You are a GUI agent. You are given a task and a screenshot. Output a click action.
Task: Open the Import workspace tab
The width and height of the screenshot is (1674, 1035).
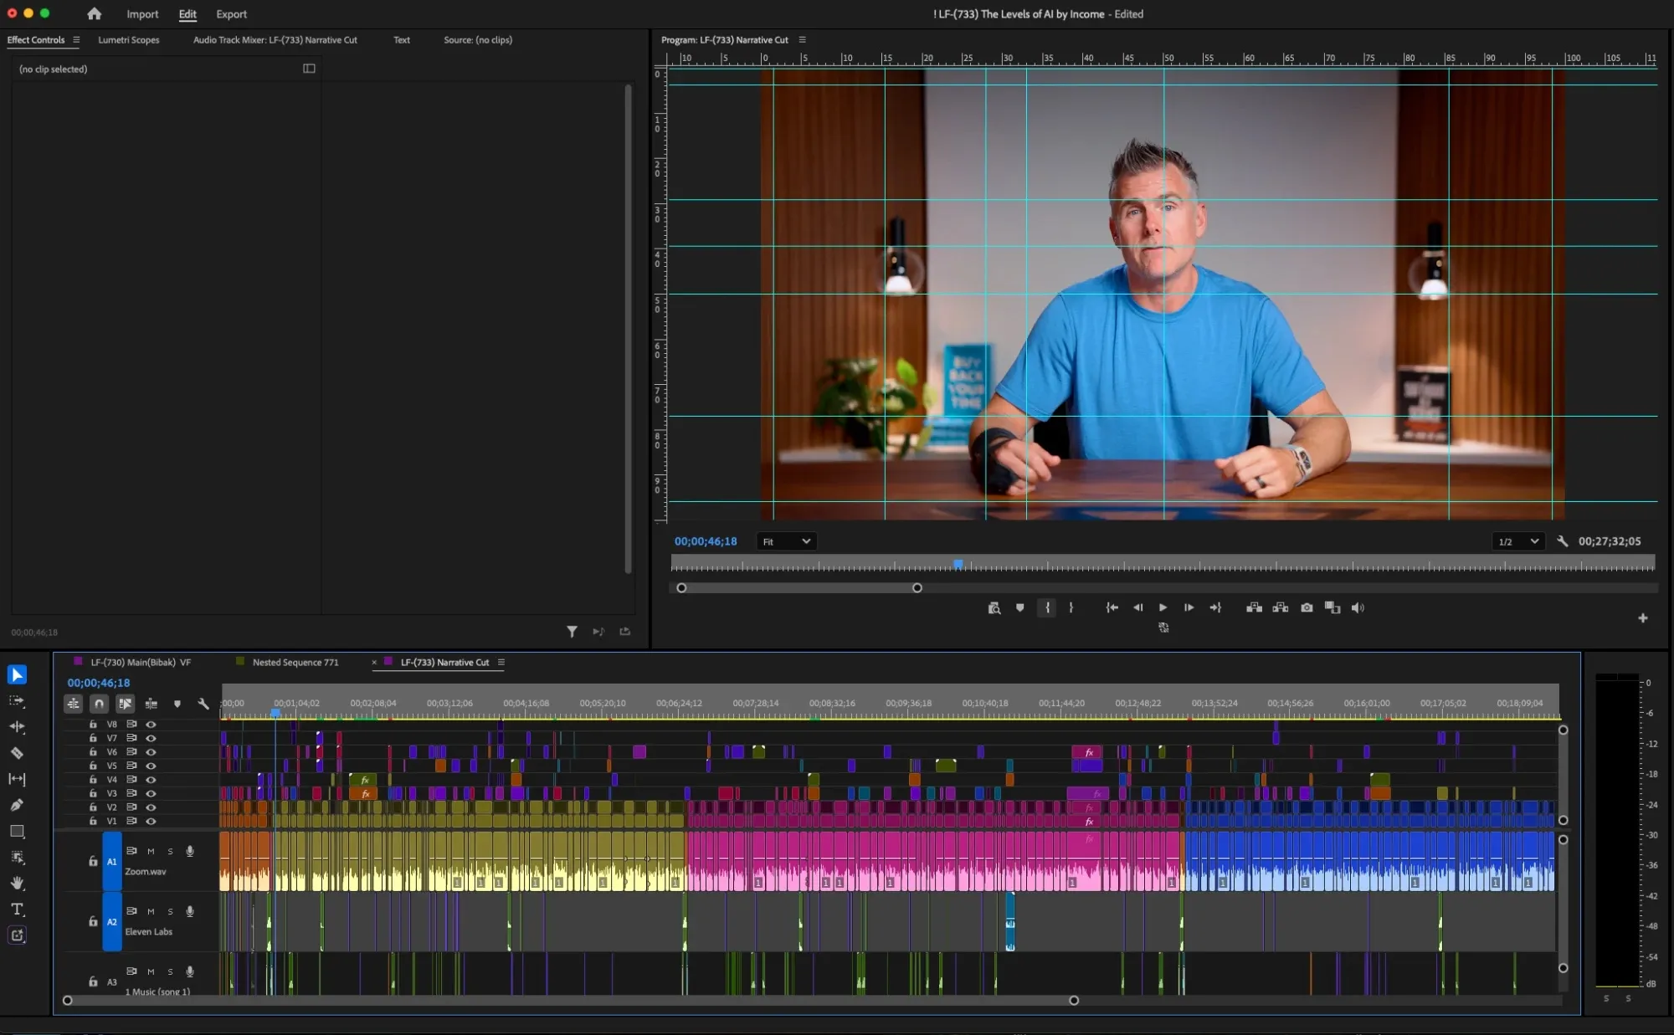[142, 14]
